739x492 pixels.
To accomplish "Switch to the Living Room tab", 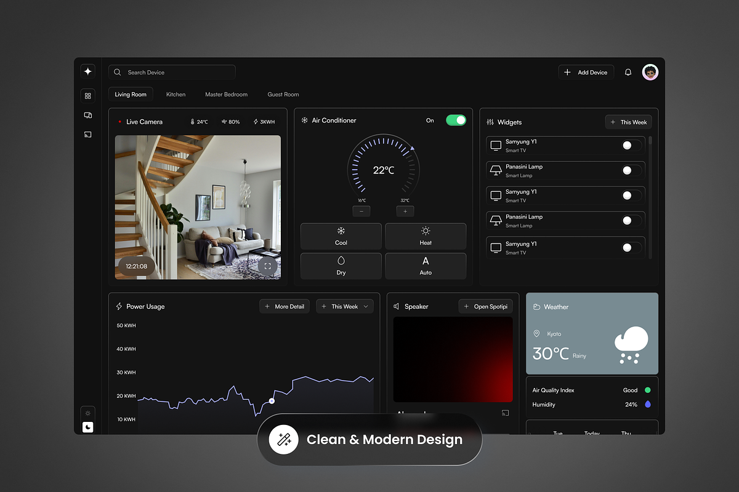I will (131, 94).
